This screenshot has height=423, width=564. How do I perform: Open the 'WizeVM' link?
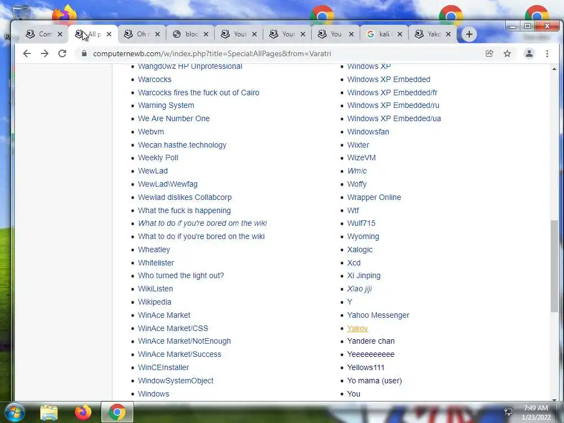click(x=361, y=158)
